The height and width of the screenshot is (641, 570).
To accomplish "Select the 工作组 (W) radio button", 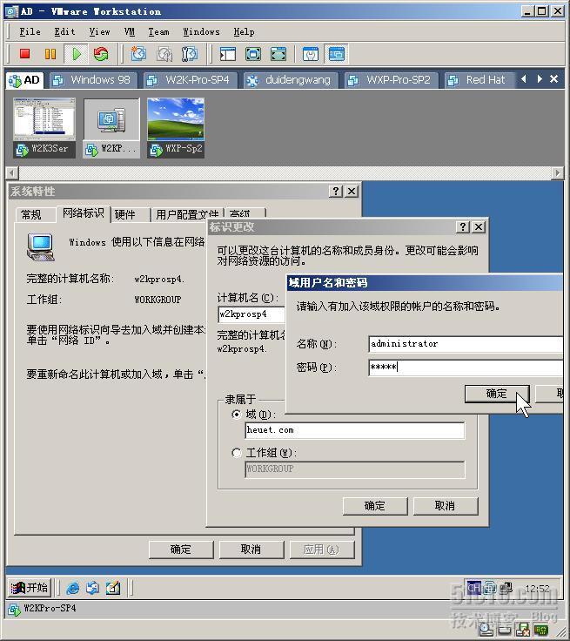I will tap(236, 453).
